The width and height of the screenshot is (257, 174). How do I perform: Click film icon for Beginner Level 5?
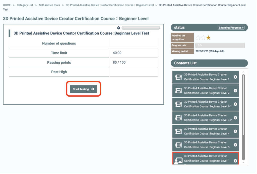pyautogui.click(x=178, y=145)
